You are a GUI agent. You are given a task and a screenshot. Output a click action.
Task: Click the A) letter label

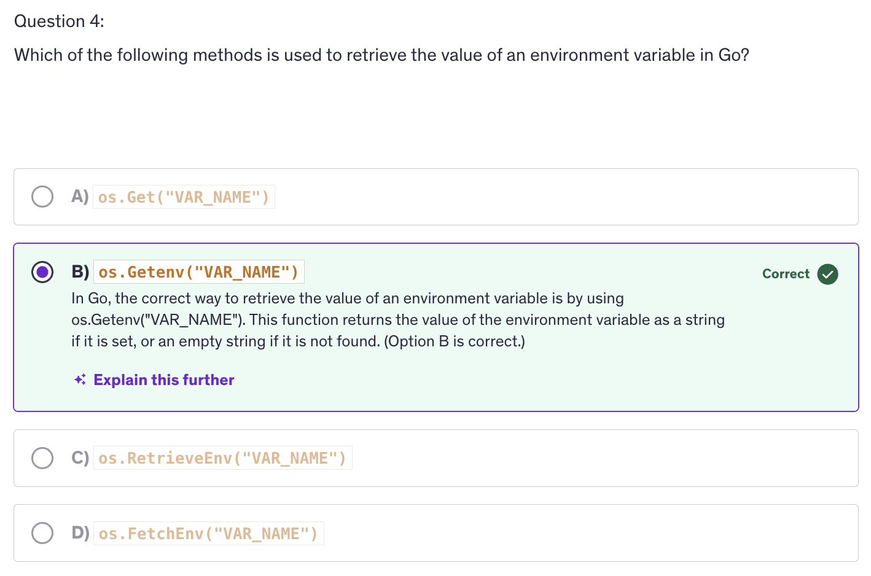pos(80,197)
